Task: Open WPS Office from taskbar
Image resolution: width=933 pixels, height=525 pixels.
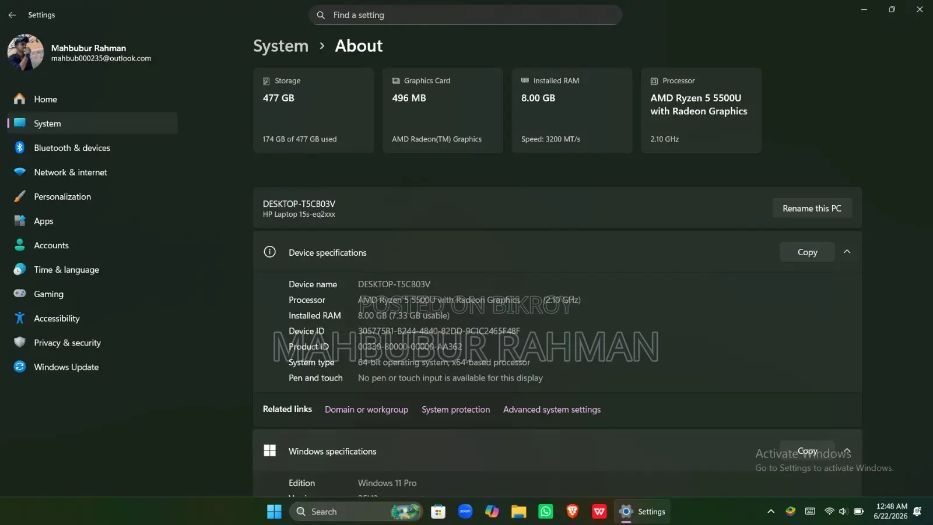Action: coord(599,512)
